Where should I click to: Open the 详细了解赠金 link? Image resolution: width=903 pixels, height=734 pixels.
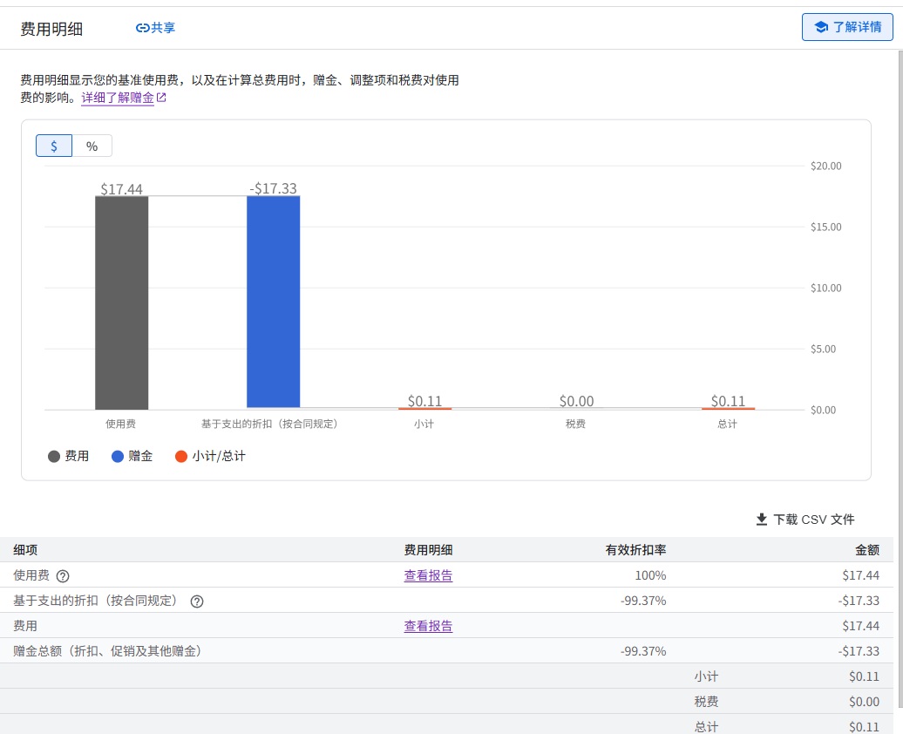pyautogui.click(x=118, y=98)
